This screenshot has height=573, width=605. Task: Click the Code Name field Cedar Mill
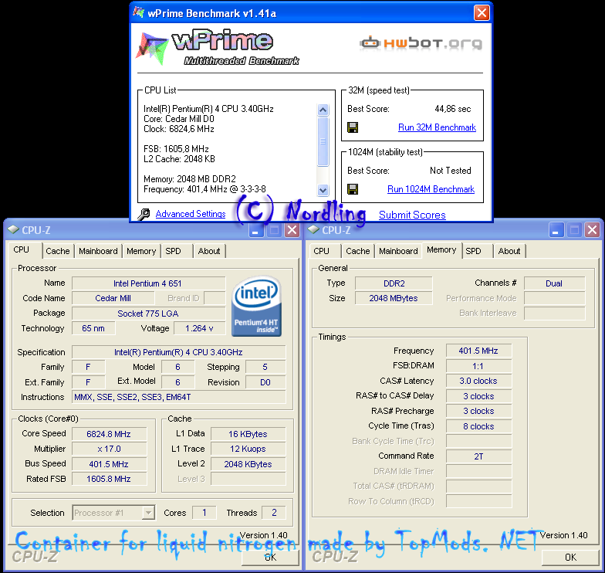[113, 298]
